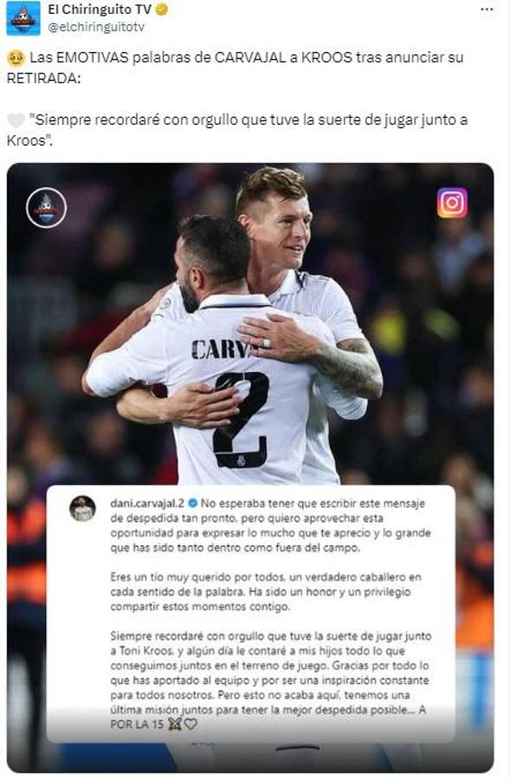Open El Chiringuito TV profile avatar
The width and height of the screenshot is (510, 780).
click(x=23, y=18)
